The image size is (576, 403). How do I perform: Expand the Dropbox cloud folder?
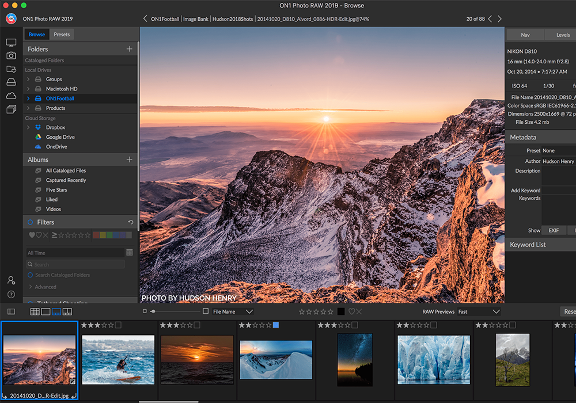28,127
